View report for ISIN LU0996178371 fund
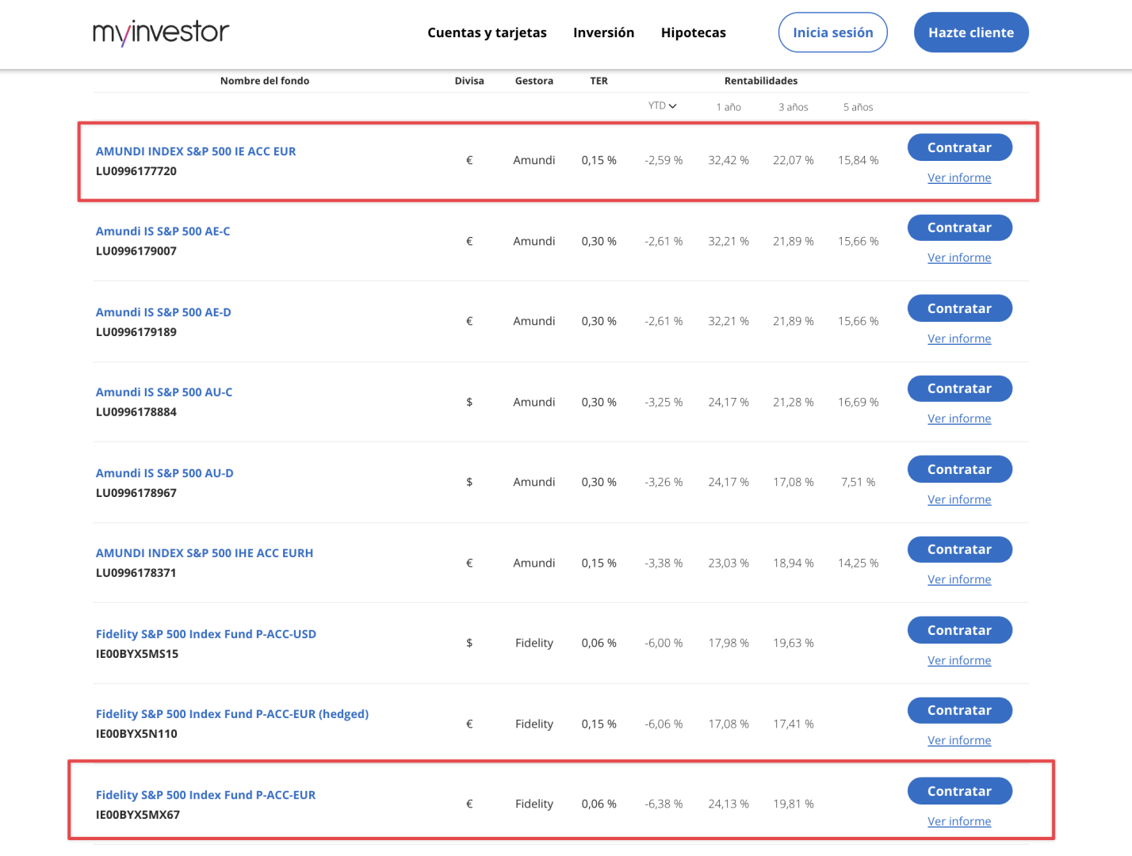Screen dimensions: 1132x856 pyautogui.click(x=959, y=579)
